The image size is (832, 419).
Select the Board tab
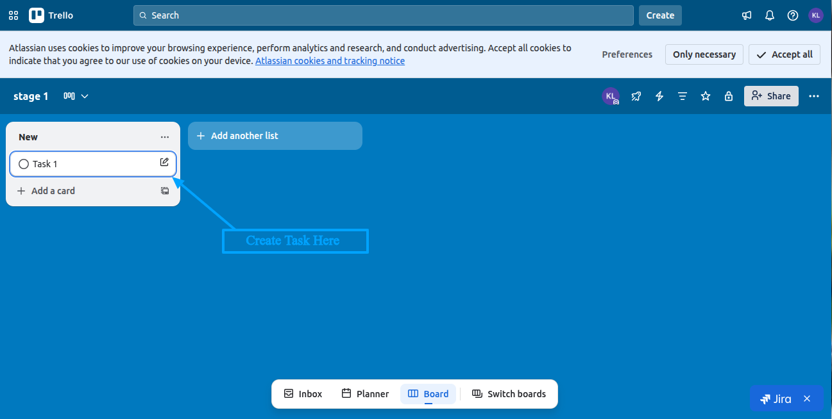coord(428,394)
